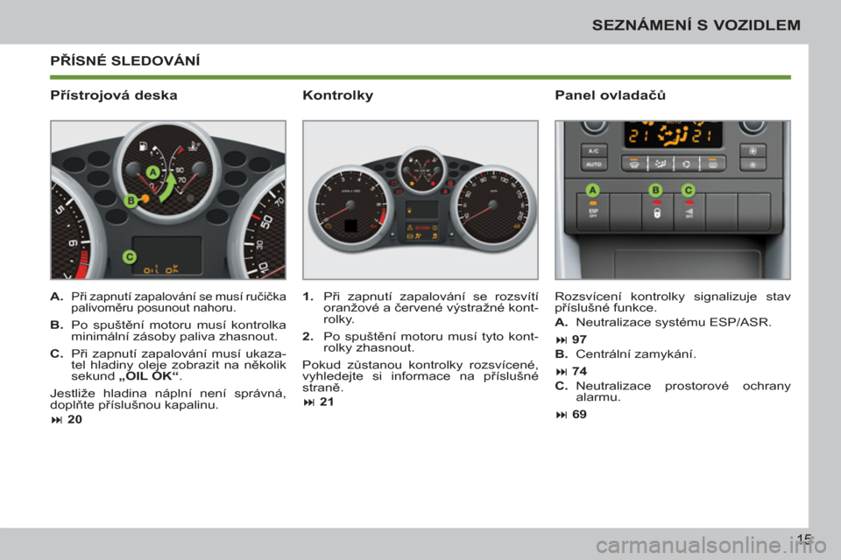Image resolution: width=841 pixels, height=560 pixels.
Task: Open page reference 21 under Kontrolky
Action: [327, 402]
